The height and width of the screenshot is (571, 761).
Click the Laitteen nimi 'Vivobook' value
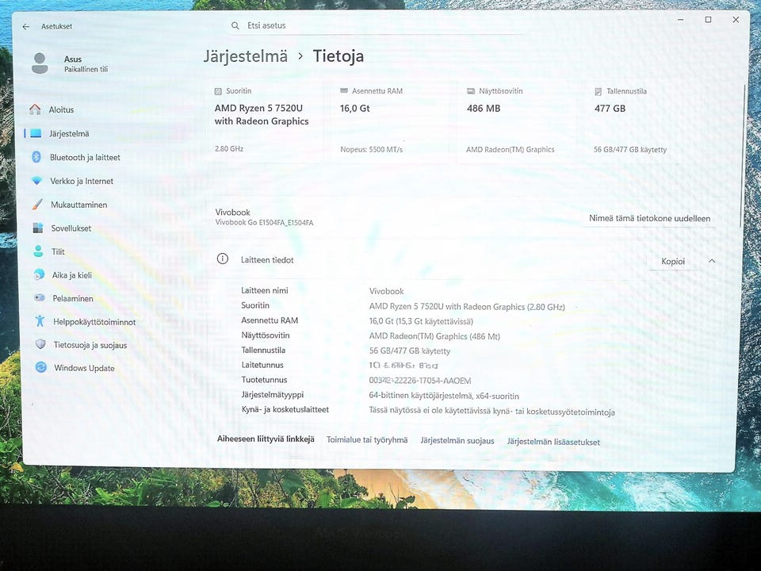(x=386, y=291)
